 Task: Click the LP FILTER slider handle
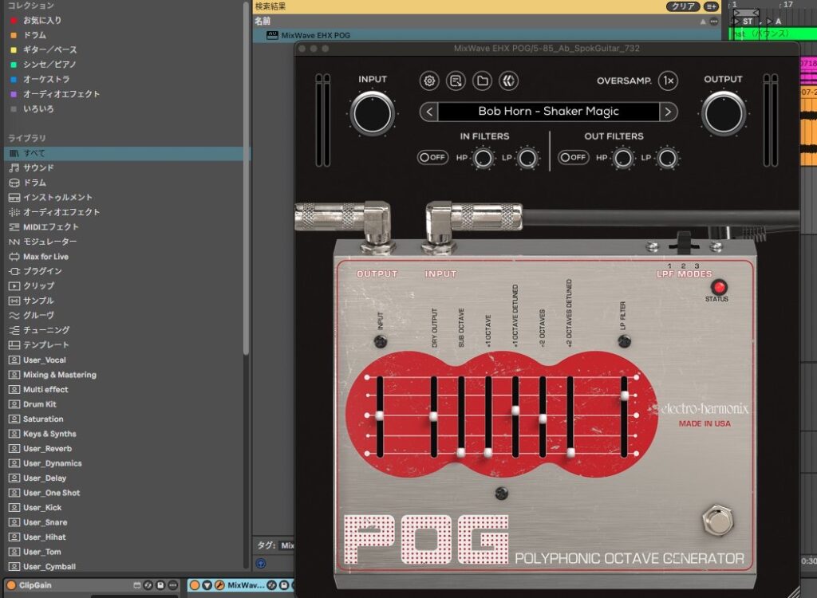[x=624, y=396]
